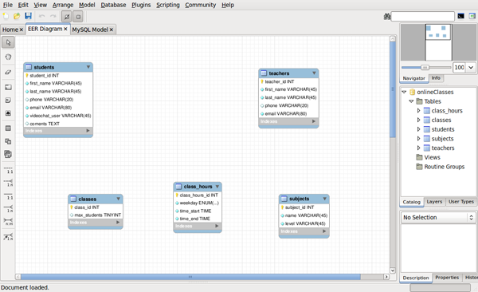This screenshot has height=292, width=478.
Task: Click the navigator zoom slider handle
Action: tap(425, 67)
